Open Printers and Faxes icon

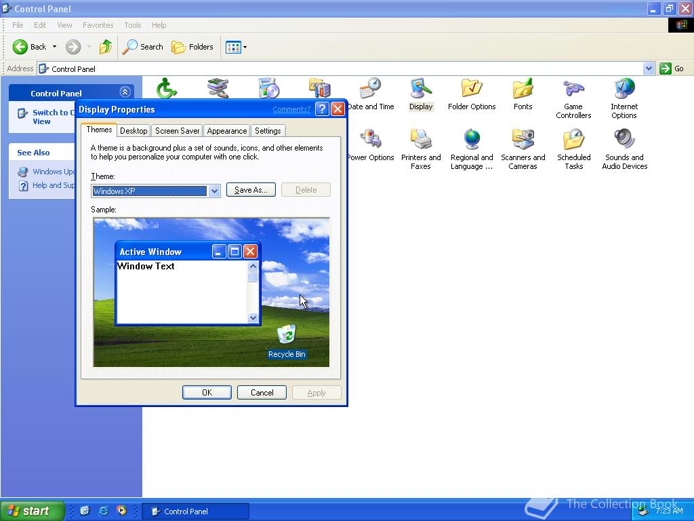pos(421,150)
